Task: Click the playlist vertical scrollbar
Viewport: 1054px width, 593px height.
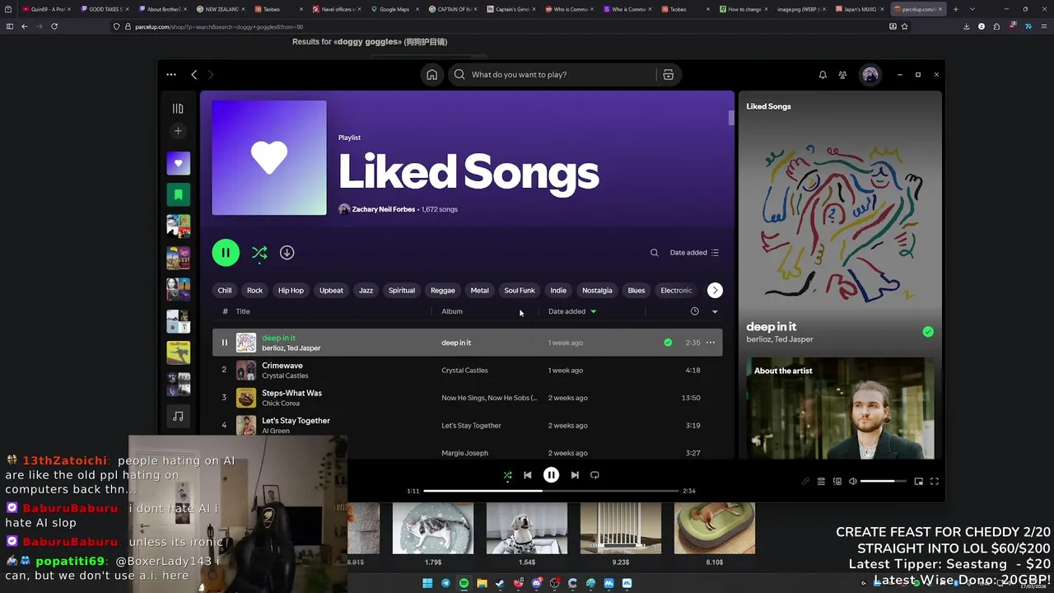Action: click(731, 118)
